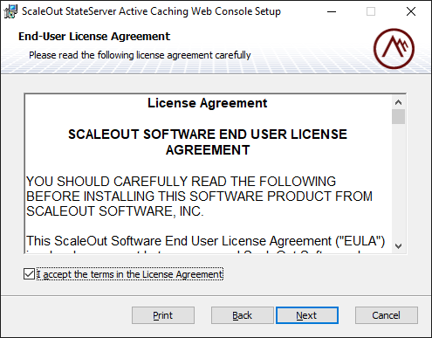The width and height of the screenshot is (432, 338).
Task: Click the scrollbar down arrow
Action: coord(398,246)
